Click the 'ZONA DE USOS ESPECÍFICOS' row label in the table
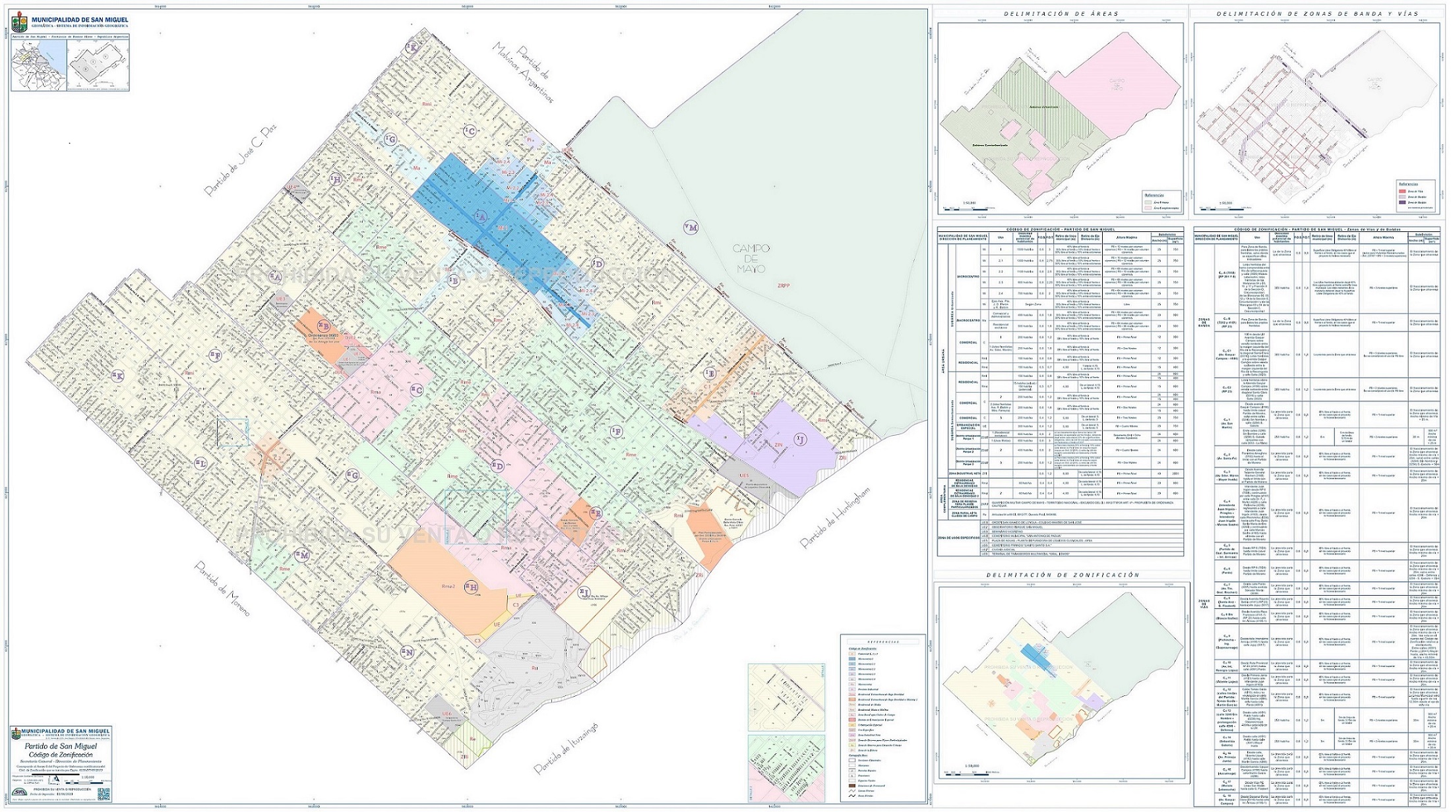This screenshot has width=1451, height=812. (x=959, y=539)
